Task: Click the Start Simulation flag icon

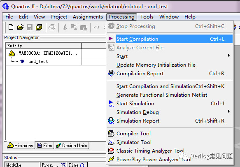Action: click(111, 103)
